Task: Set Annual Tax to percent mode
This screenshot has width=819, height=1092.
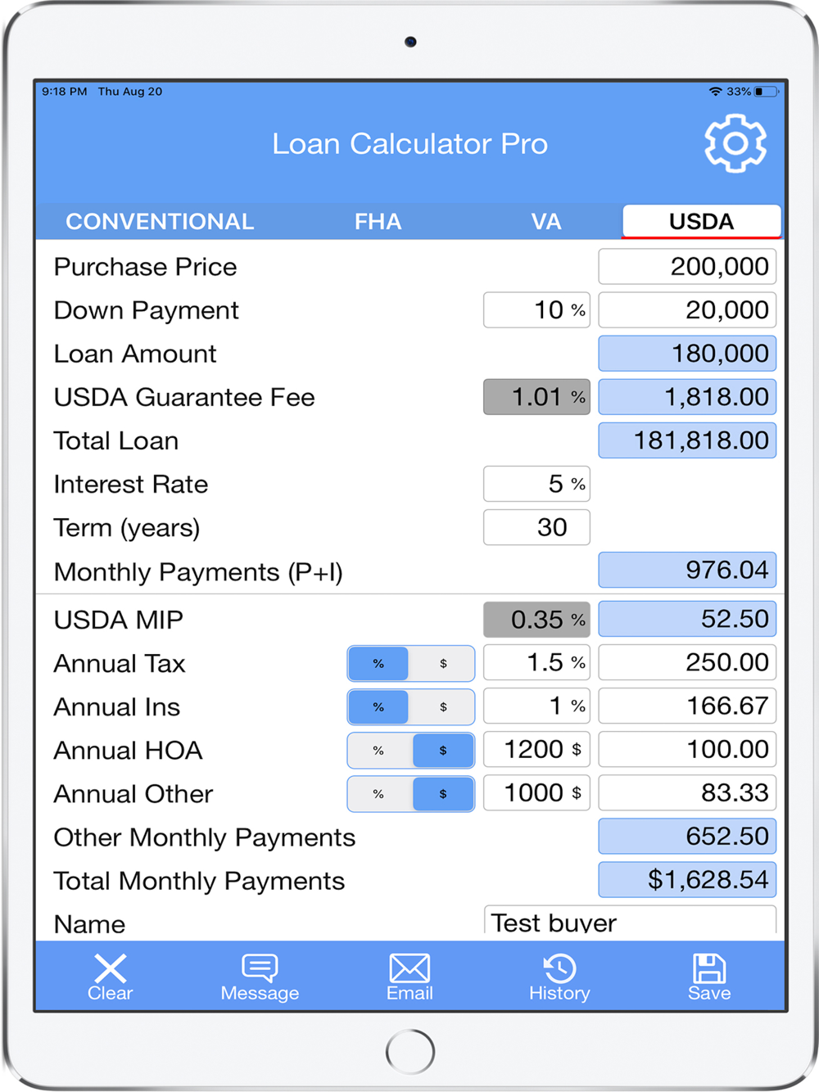Action: 378,664
